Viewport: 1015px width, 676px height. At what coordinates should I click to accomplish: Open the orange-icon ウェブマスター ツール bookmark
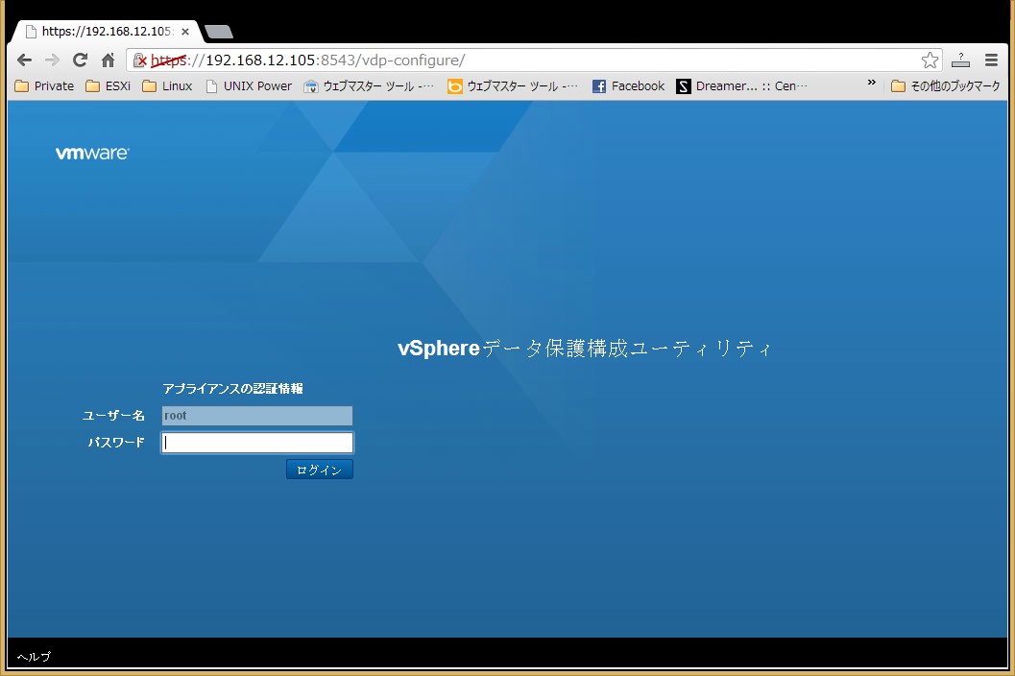pos(513,86)
